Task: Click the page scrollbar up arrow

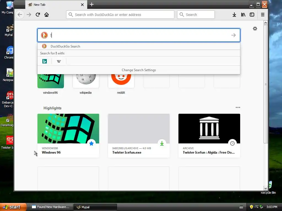Action: [x=266, y=23]
